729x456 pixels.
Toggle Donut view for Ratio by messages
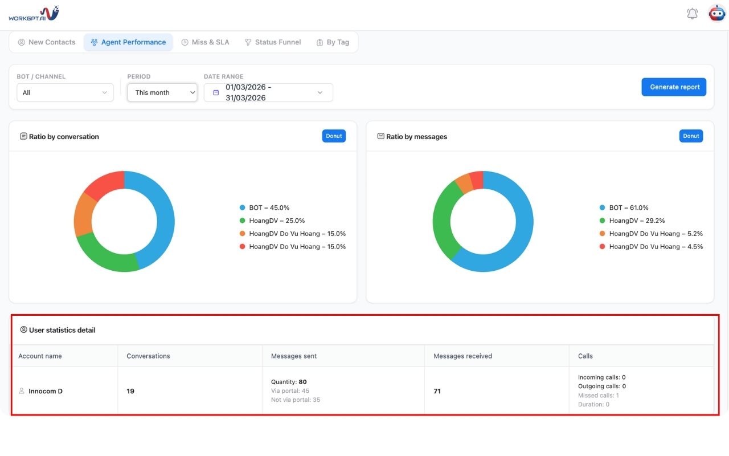(691, 136)
